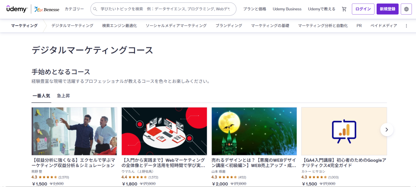This screenshot has width=416, height=187.
Task: Click the Udemy logo
Action: [x=17, y=9]
